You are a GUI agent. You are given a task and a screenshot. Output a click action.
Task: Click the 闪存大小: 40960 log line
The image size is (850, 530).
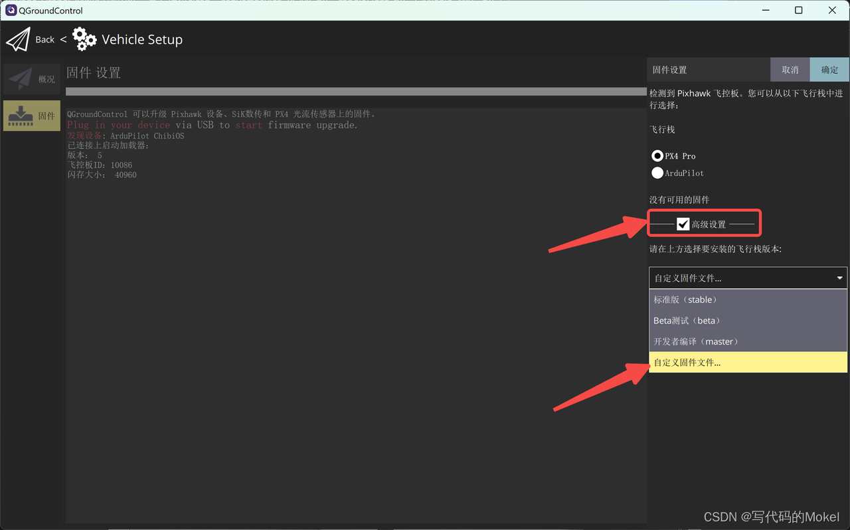102,175
